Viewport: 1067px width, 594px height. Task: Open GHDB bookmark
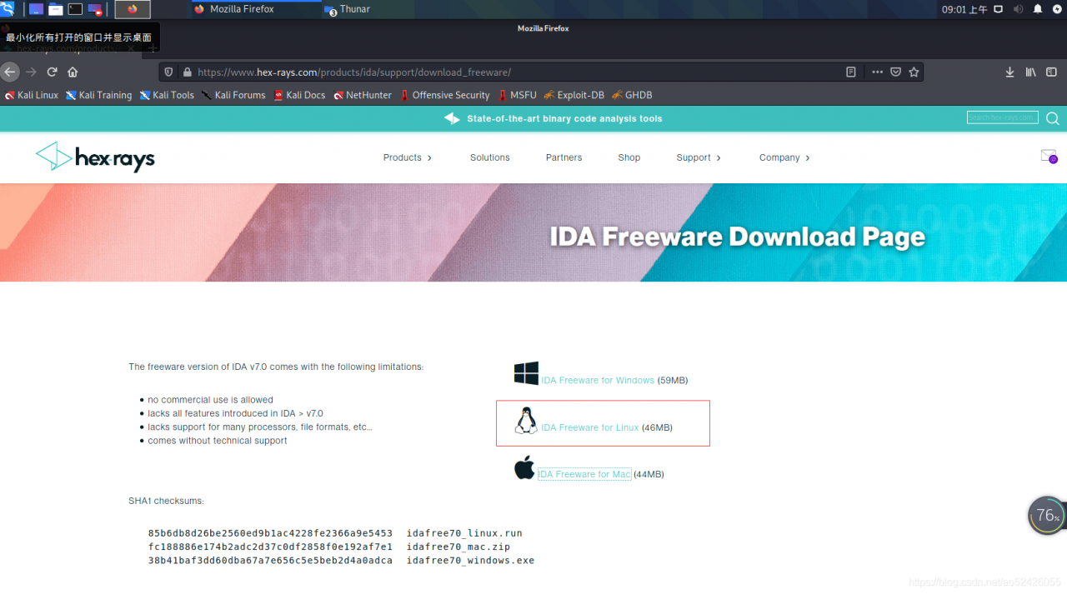coord(632,95)
